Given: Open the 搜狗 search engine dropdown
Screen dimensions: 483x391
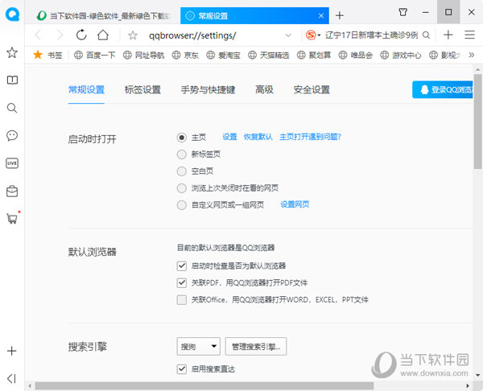Looking at the screenshot, I should pos(198,347).
